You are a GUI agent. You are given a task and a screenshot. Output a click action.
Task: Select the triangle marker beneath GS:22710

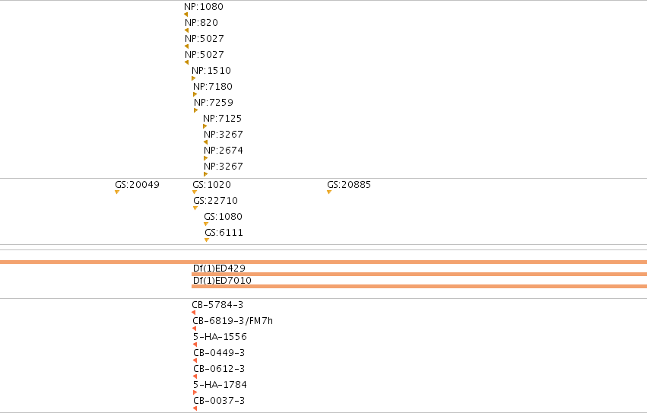195,208
